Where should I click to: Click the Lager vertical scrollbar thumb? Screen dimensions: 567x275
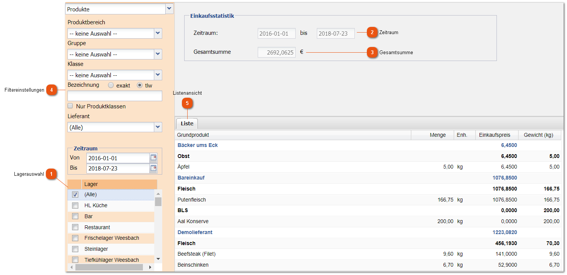(158, 202)
